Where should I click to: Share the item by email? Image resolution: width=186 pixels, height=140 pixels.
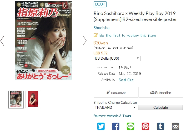click(x=175, y=126)
